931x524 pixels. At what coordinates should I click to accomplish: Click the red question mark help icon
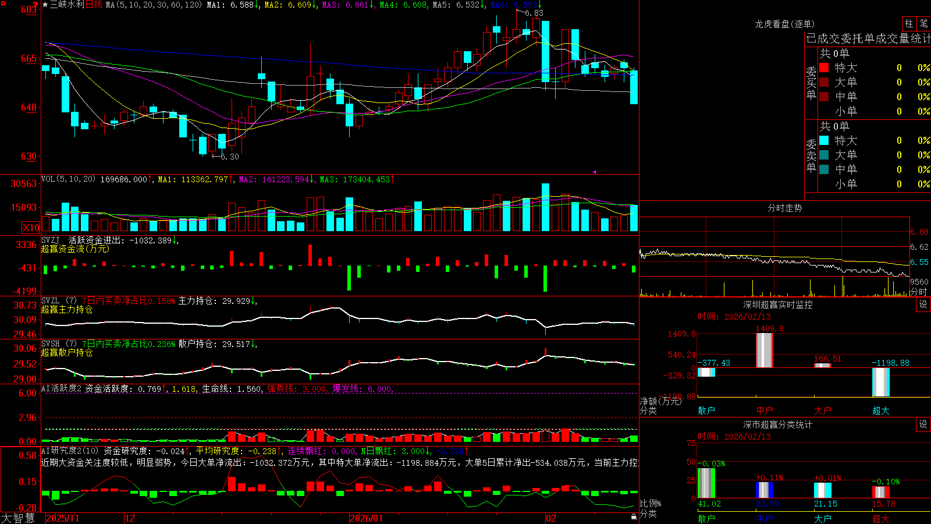[x=35, y=5]
